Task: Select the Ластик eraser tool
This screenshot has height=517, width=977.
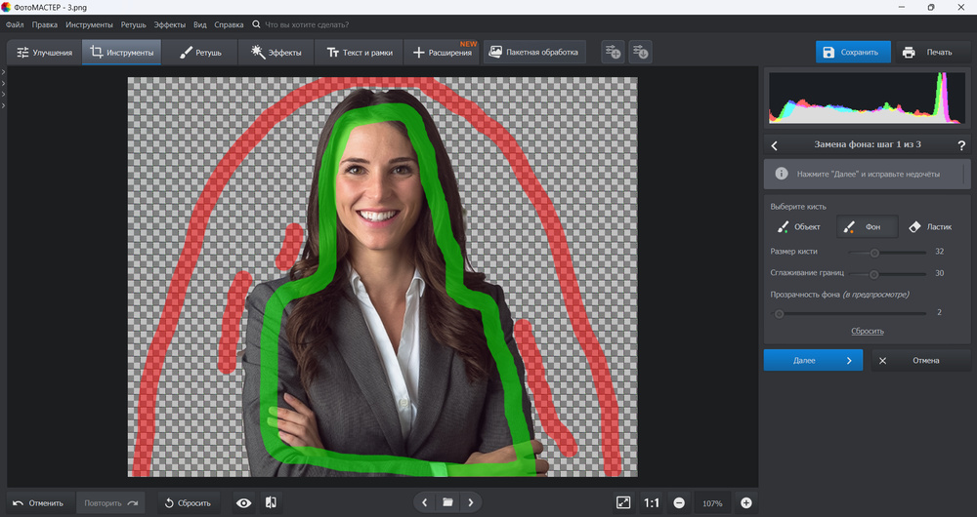Action: click(929, 227)
